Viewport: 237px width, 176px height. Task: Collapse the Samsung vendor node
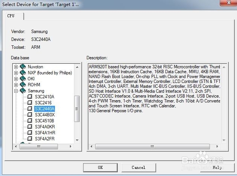pyautogui.click(x=16, y=91)
